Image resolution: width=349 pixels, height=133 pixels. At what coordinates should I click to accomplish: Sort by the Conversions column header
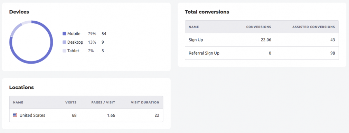click(258, 27)
